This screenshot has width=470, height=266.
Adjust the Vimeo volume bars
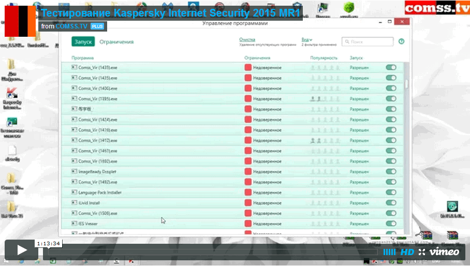point(389,252)
